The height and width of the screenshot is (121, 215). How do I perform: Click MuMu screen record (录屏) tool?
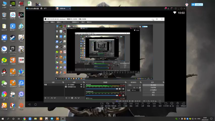coord(102,104)
